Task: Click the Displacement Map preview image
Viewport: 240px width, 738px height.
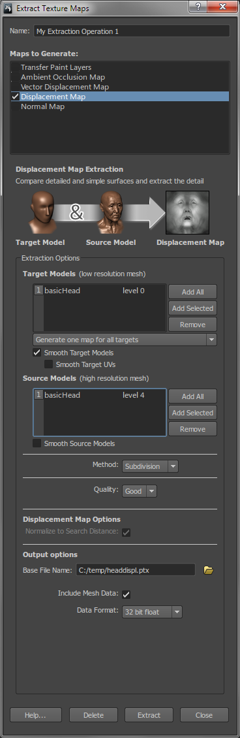Action: pyautogui.click(x=187, y=213)
